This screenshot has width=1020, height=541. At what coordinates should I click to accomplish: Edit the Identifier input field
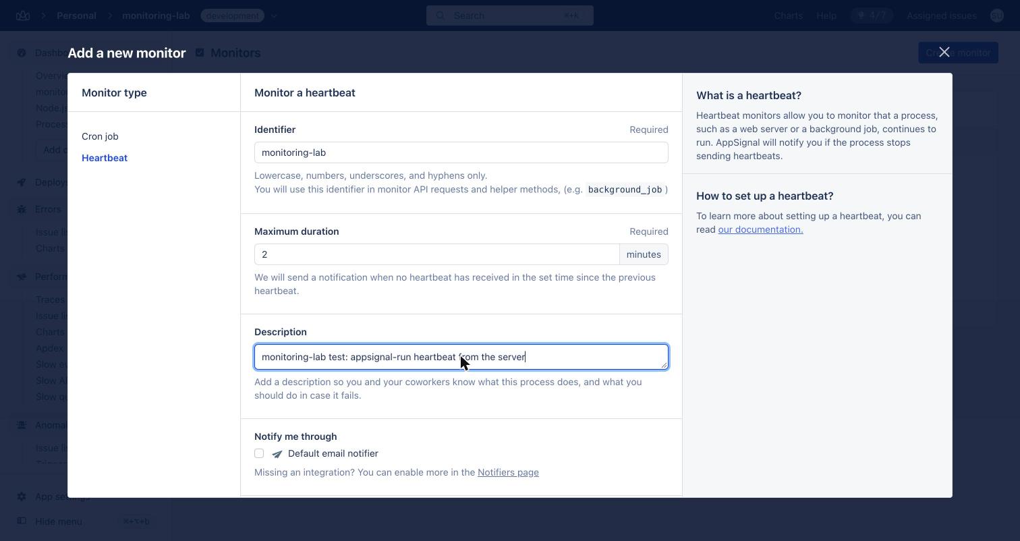461,152
